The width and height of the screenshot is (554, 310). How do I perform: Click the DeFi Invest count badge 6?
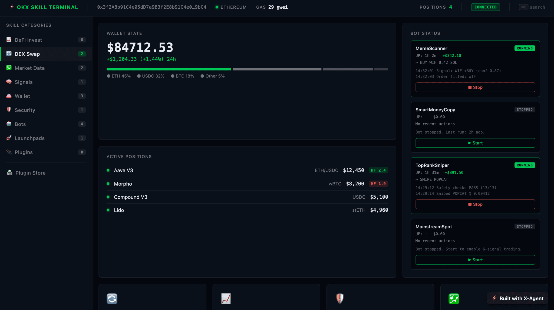coord(82,40)
